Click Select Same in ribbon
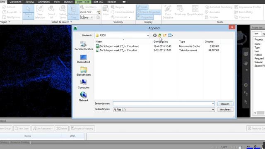Viewport: 265px width, 149px height. pyautogui.click(x=63, y=12)
